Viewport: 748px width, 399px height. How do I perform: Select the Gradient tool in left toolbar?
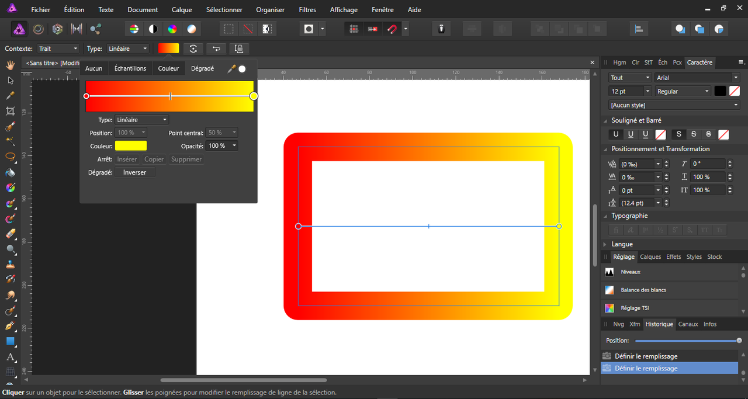[10, 188]
